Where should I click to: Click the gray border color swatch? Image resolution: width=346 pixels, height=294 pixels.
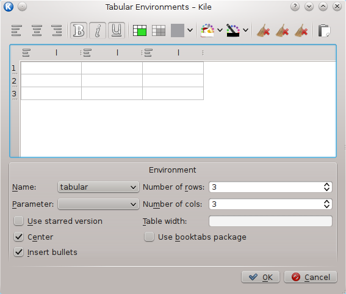(178, 30)
